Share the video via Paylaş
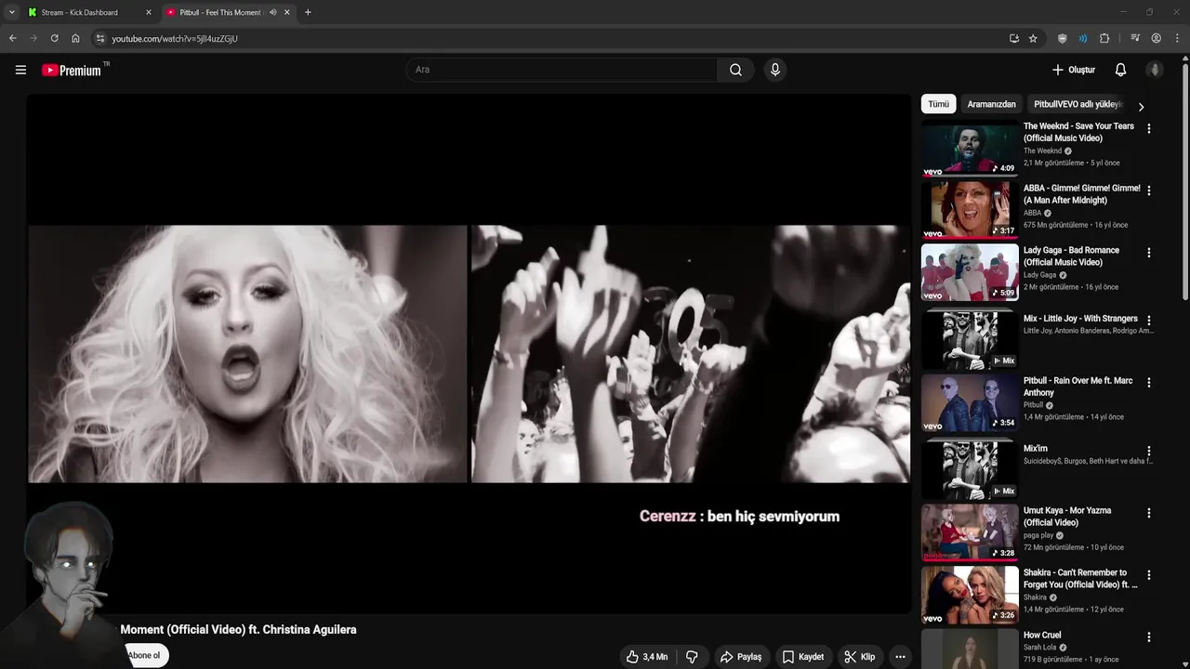 [741, 657]
